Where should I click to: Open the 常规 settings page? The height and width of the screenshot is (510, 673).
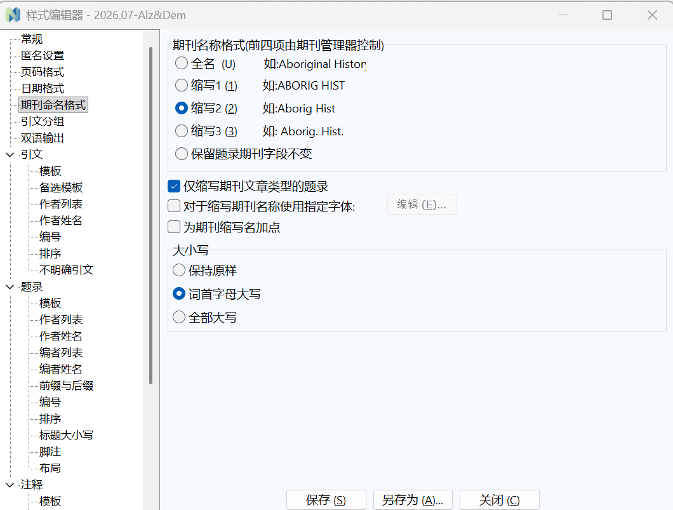coord(32,39)
